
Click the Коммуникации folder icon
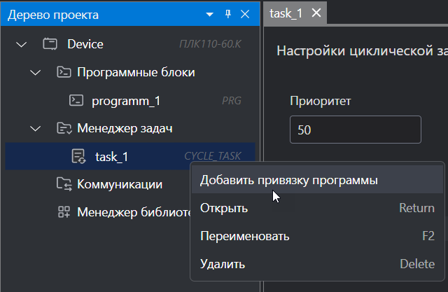point(64,184)
